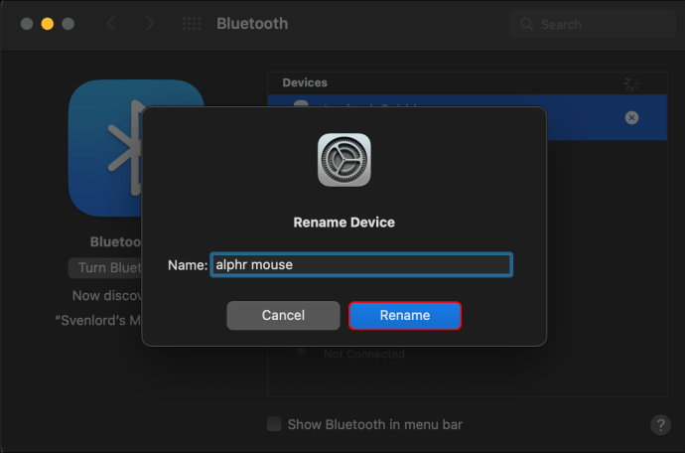Screen dimensions: 685x453
Task: Confirm with the blue Rename button
Action: (x=404, y=315)
